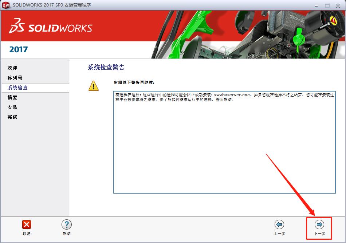Click the Back blue arrow icon
The width and height of the screenshot is (346, 243).
click(280, 224)
